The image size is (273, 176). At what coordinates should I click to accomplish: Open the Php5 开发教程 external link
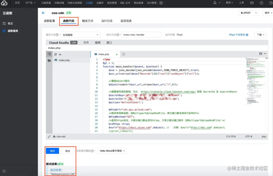(239, 35)
